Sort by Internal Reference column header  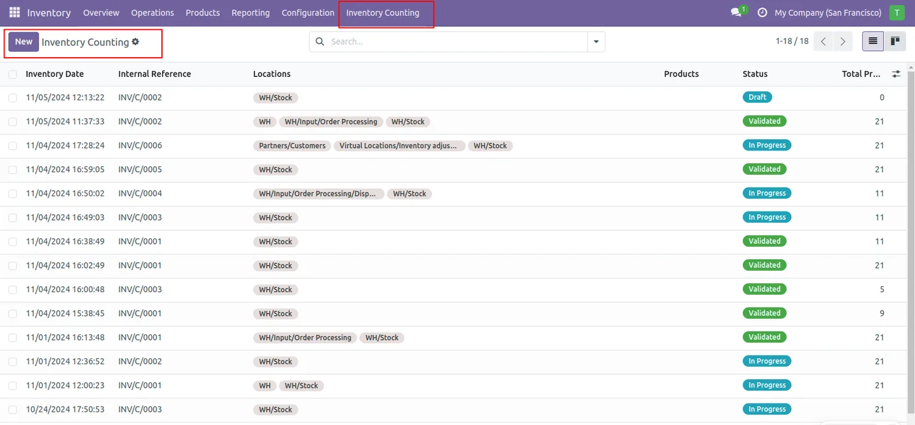click(x=154, y=74)
